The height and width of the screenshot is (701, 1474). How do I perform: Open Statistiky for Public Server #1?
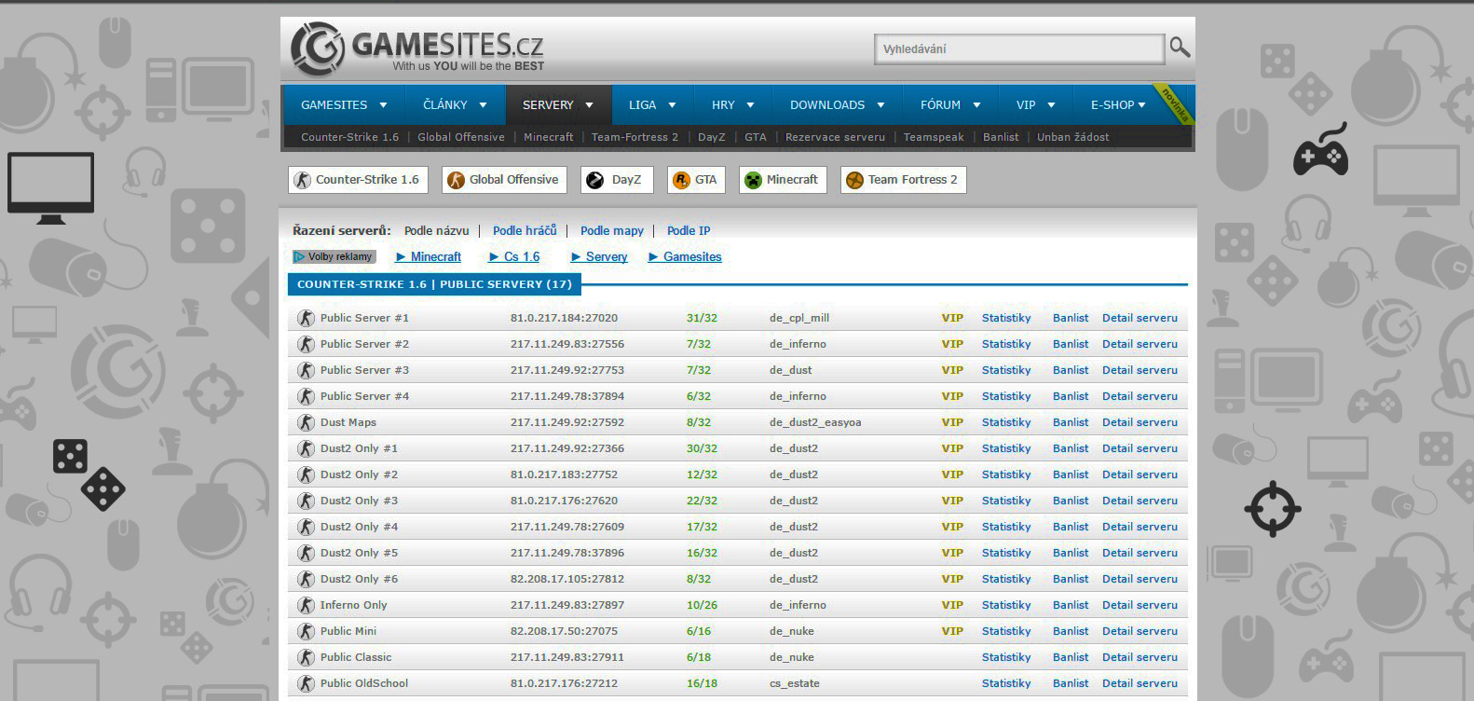[1006, 318]
